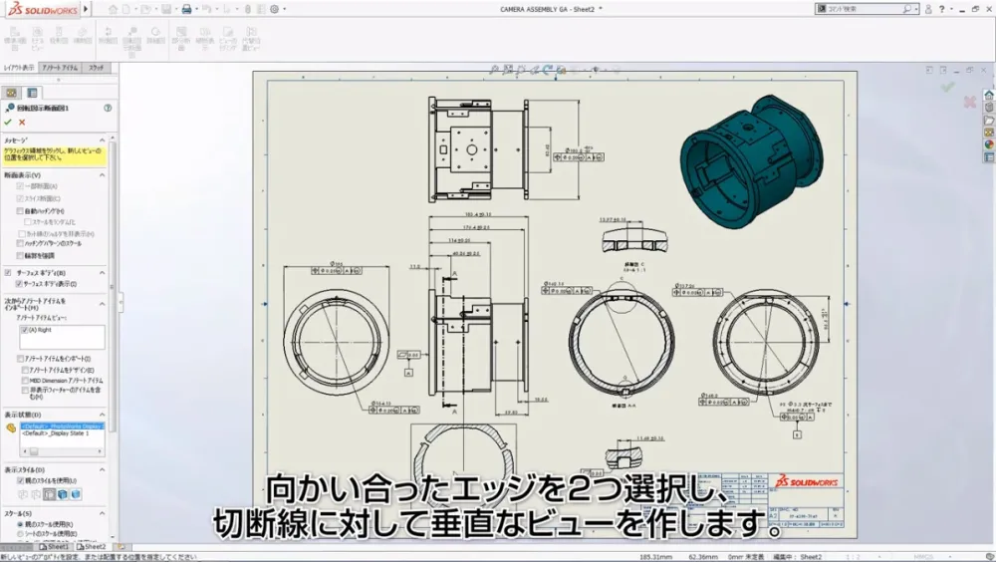Collapse the annotation import section
This screenshot has height=562, width=996.
point(102,304)
